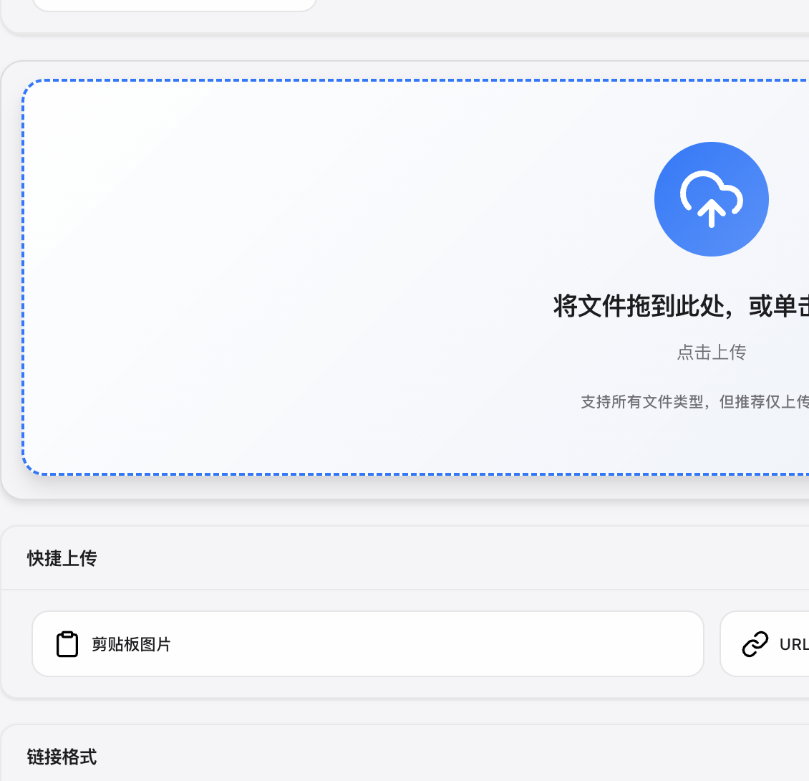The width and height of the screenshot is (809, 781).
Task: Click the partial white box at top
Action: (175, 4)
